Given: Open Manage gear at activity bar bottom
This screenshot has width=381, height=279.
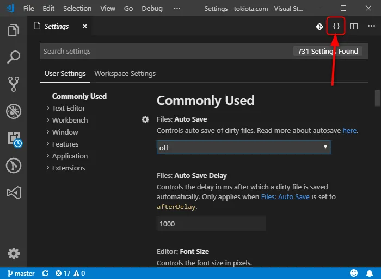Looking at the screenshot, I should 14,253.
